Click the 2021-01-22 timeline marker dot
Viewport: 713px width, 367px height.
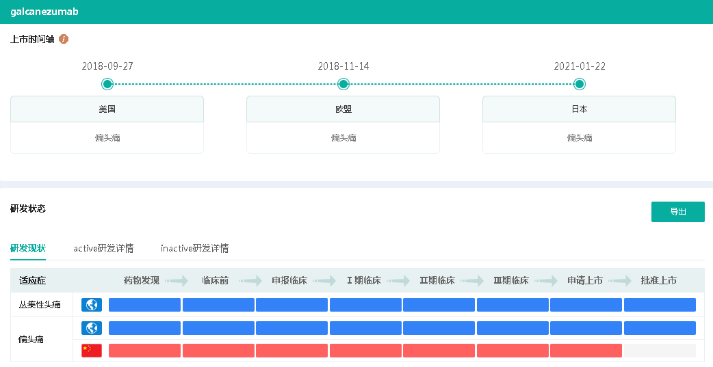580,84
